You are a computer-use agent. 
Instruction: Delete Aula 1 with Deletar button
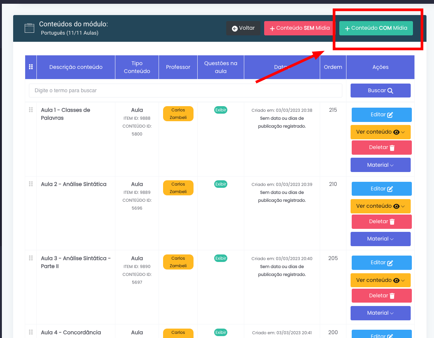(x=381, y=148)
